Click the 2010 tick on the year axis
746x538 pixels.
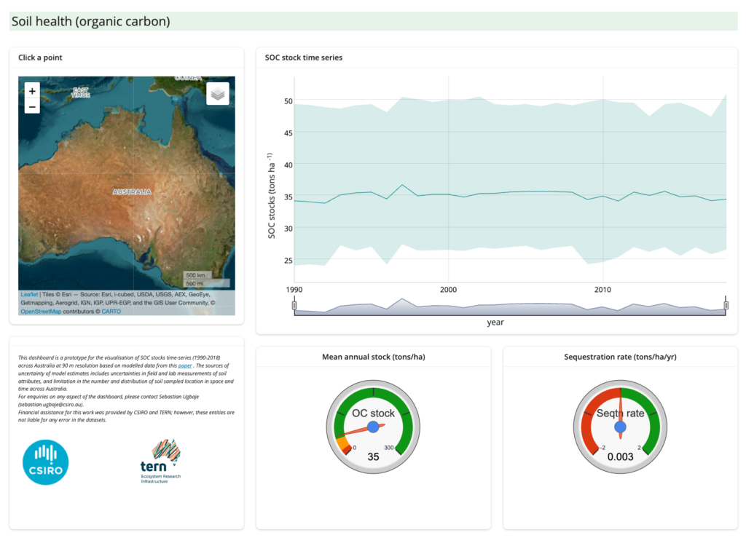click(x=602, y=289)
